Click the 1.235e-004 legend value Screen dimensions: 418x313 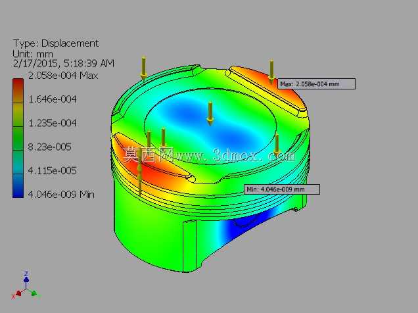coord(53,123)
